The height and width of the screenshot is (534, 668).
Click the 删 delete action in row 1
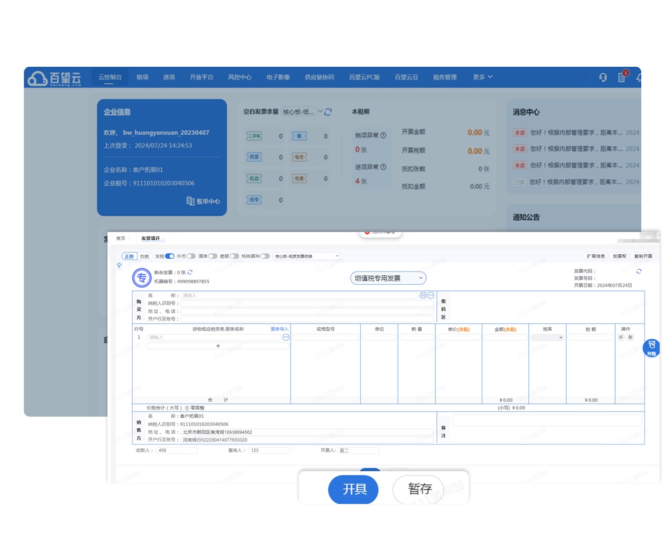(x=630, y=337)
